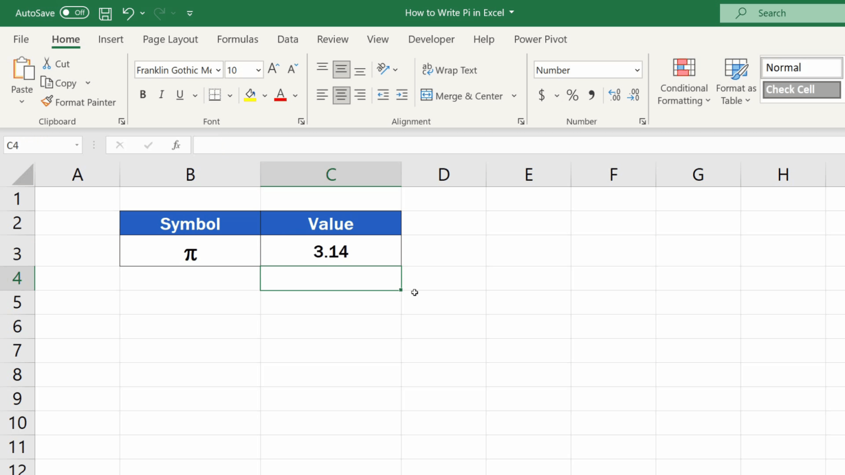
Task: Apply the Percent Style format
Action: tap(572, 95)
